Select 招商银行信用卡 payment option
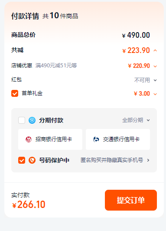 click(x=50, y=139)
